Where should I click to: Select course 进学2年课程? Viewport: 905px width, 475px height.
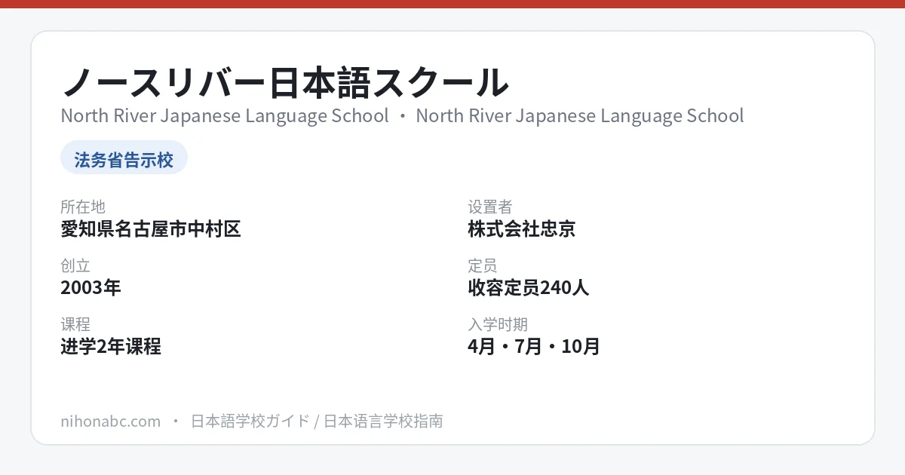(111, 347)
